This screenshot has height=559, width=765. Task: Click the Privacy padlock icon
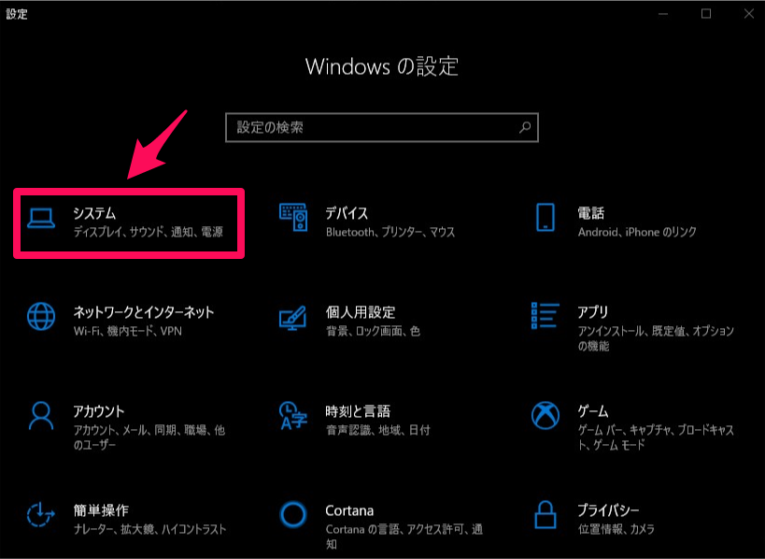click(x=545, y=514)
